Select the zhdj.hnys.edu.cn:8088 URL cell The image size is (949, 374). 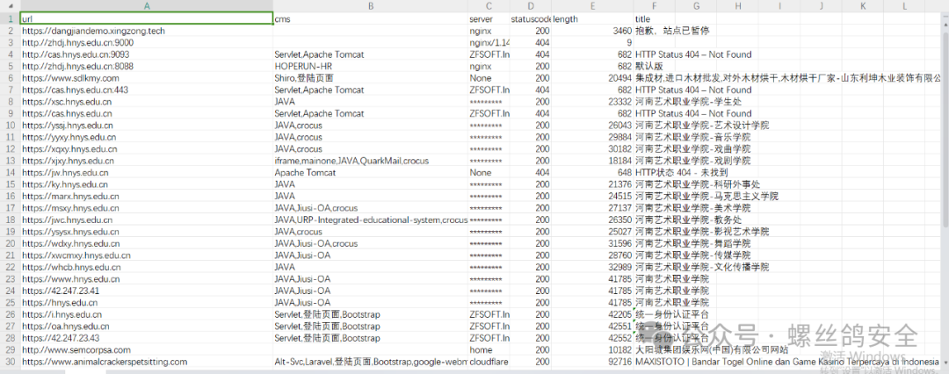tap(147, 66)
